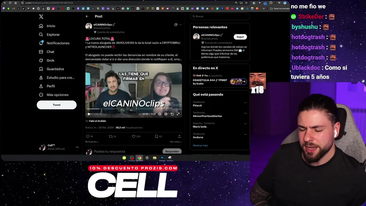Open the Andorra trend
This screenshot has height=206, width=366.
[198, 137]
